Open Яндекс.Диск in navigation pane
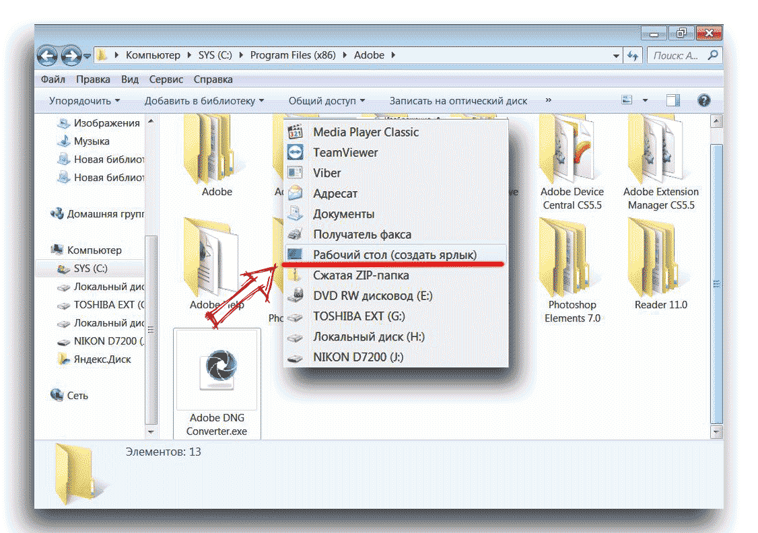Image resolution: width=758 pixels, height=533 pixels. click(102, 359)
